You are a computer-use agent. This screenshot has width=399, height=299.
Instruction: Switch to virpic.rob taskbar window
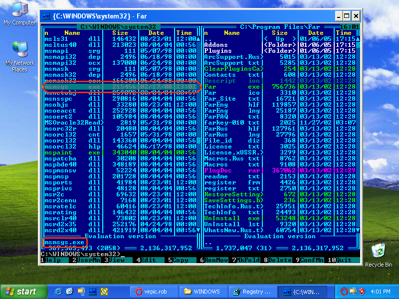[x=154, y=292]
